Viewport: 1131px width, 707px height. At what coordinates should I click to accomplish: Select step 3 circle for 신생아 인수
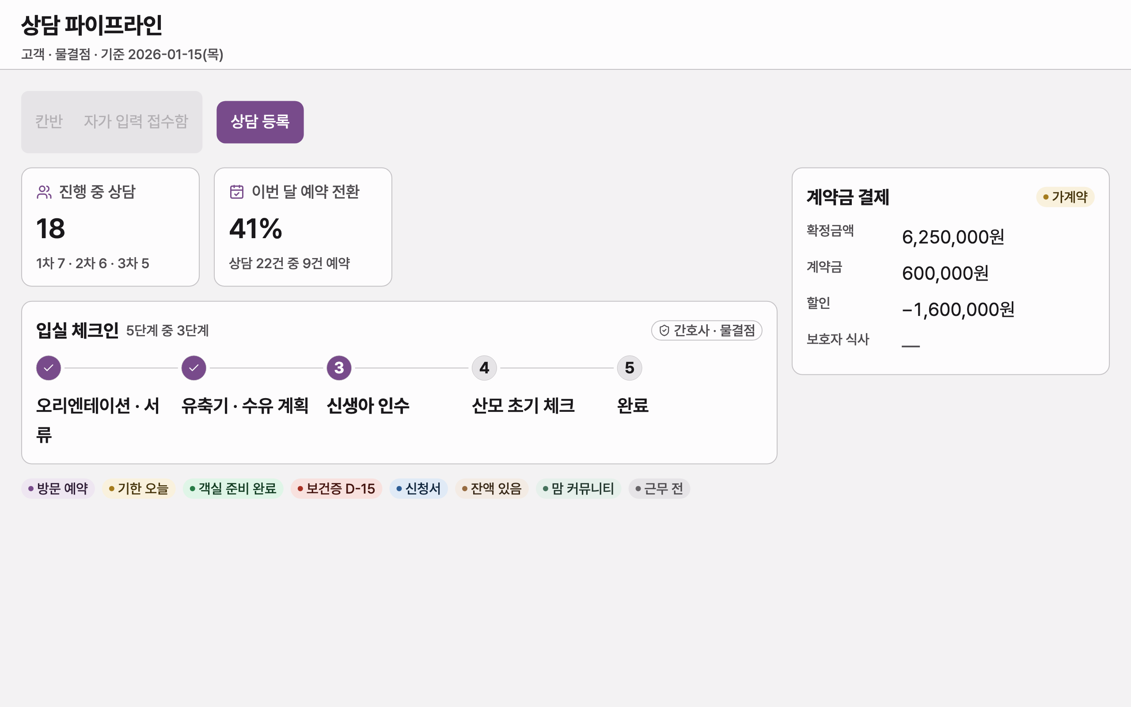(339, 368)
